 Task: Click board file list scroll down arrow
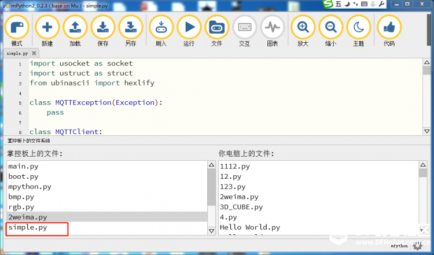click(211, 231)
